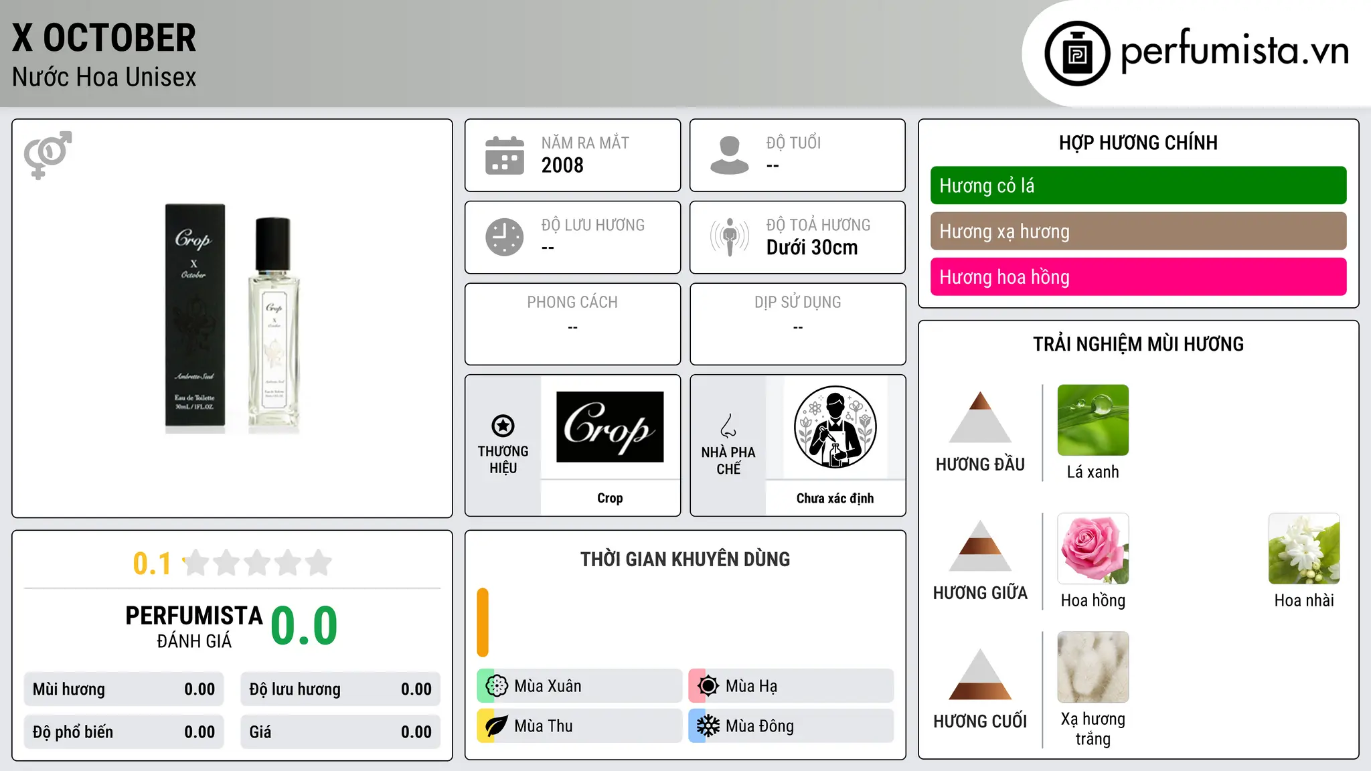Click the perfumista.vn site name
The image size is (1371, 771).
pyautogui.click(x=1234, y=51)
